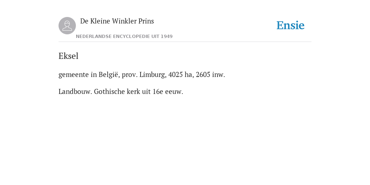Click the year 1949 in the subtitle
This screenshot has width=370, height=185.
[167, 36]
